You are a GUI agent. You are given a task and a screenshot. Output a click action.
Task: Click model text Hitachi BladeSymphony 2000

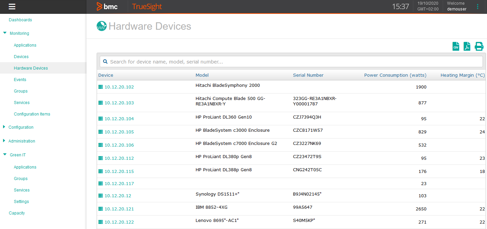tap(228, 85)
